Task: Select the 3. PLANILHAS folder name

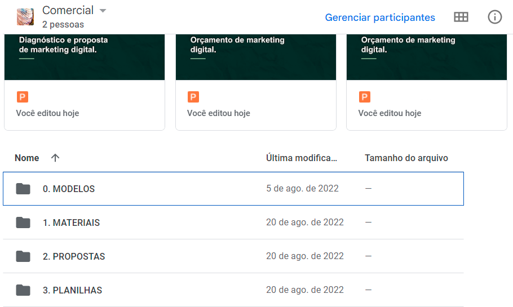Action: pyautogui.click(x=72, y=290)
